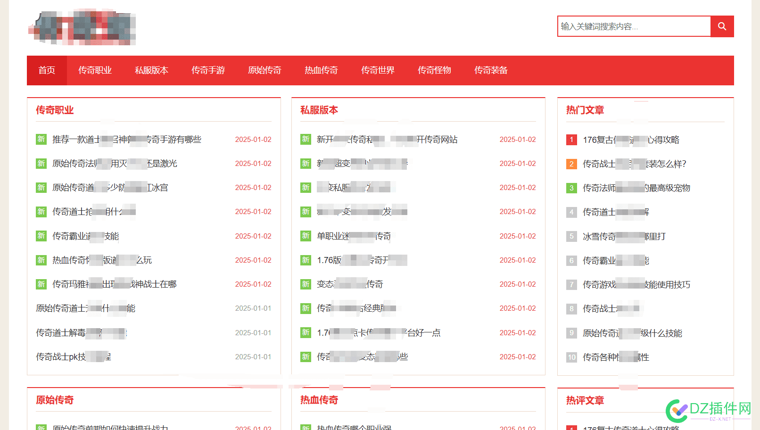Click 新 badge beside 1.76版 article
The width and height of the screenshot is (760, 430).
point(306,260)
